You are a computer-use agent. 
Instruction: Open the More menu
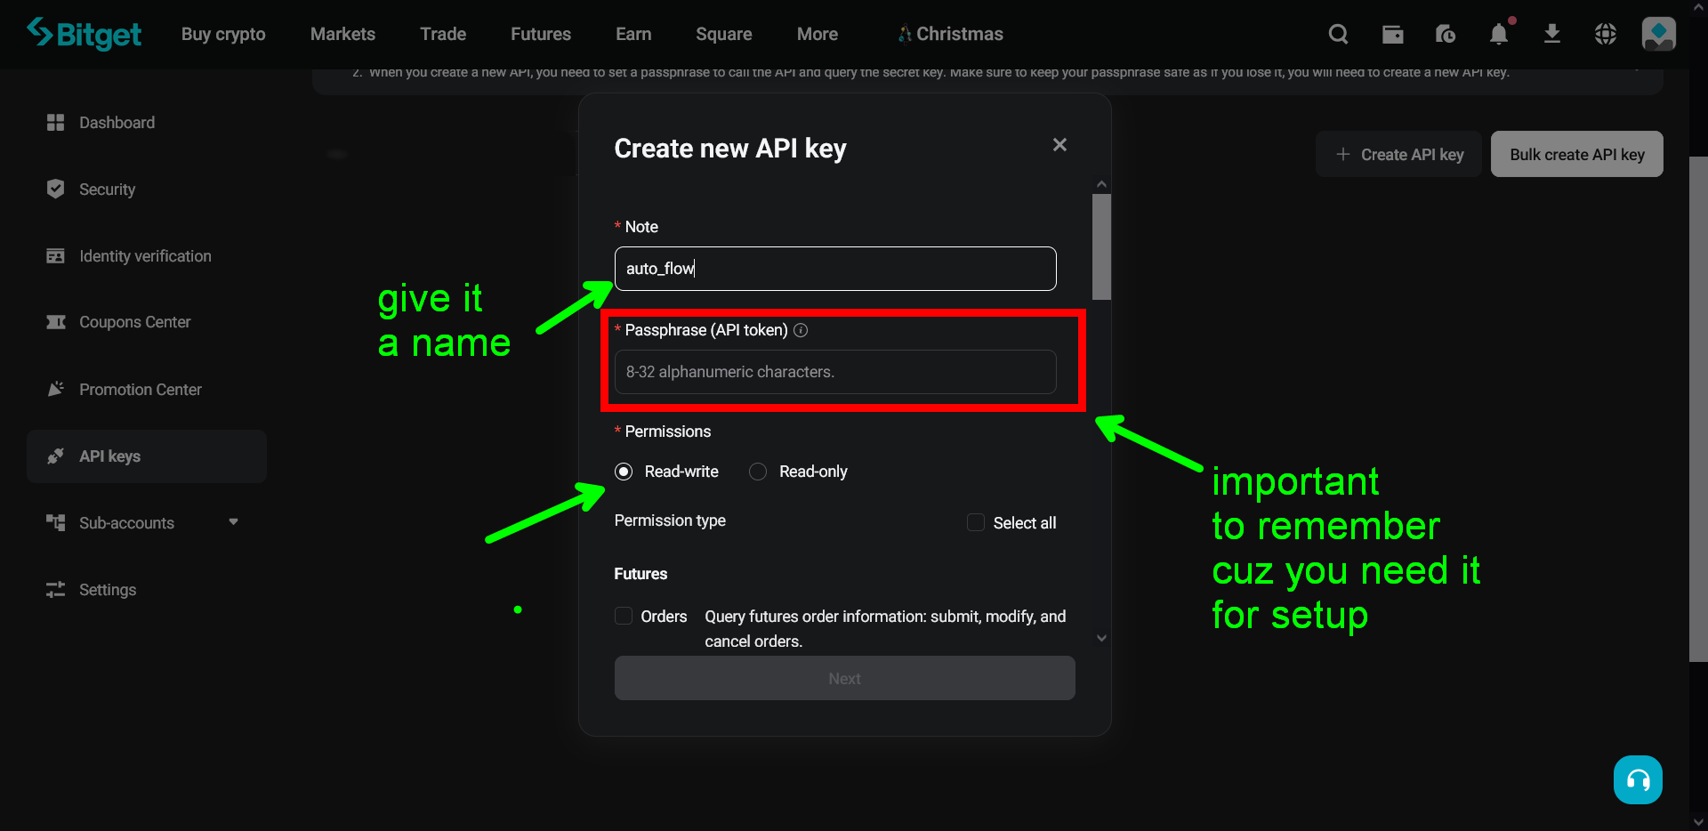818,34
